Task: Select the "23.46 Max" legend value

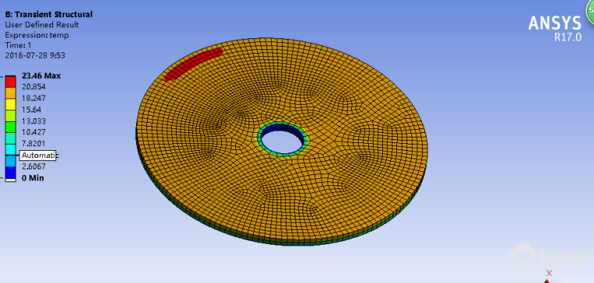Action: click(x=41, y=76)
